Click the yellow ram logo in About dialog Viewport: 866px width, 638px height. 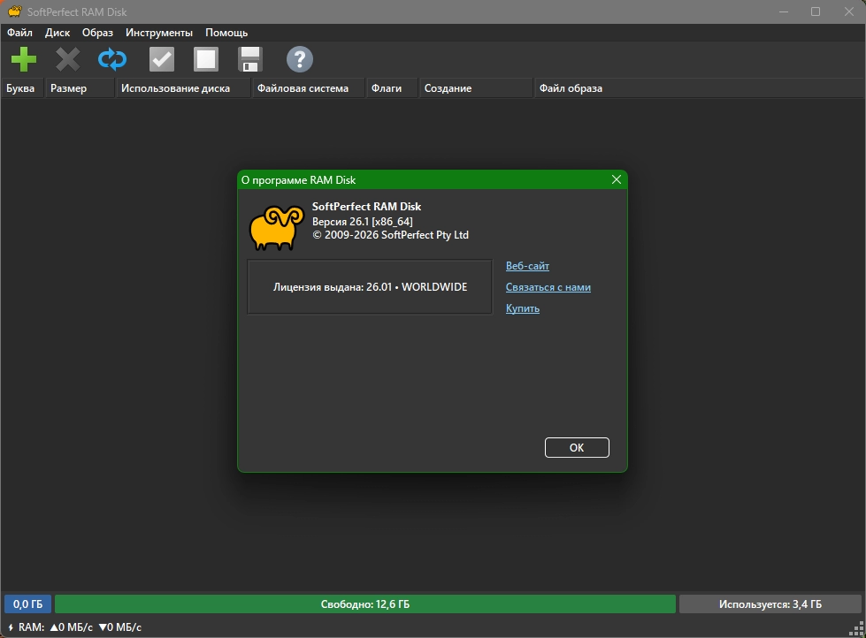coord(276,228)
